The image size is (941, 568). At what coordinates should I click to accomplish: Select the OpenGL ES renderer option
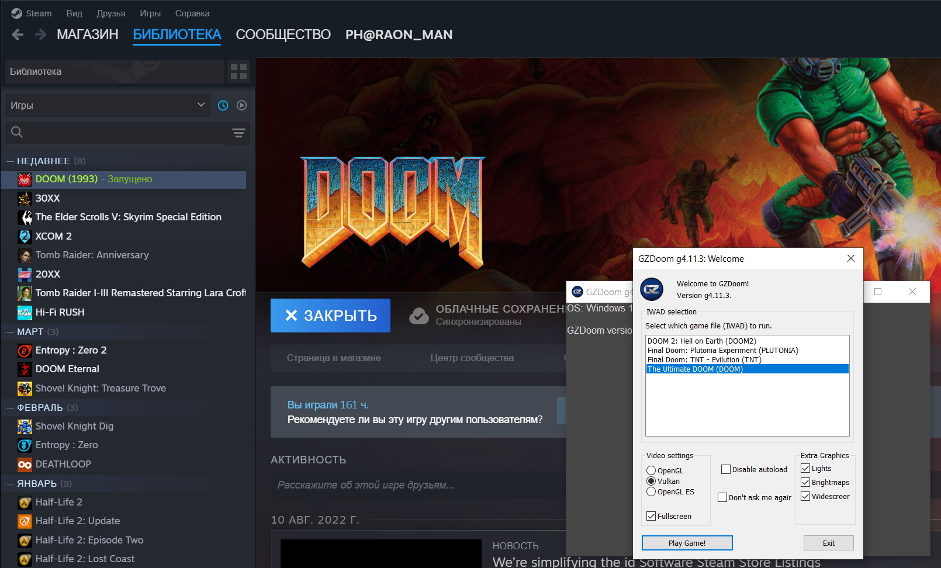(651, 491)
